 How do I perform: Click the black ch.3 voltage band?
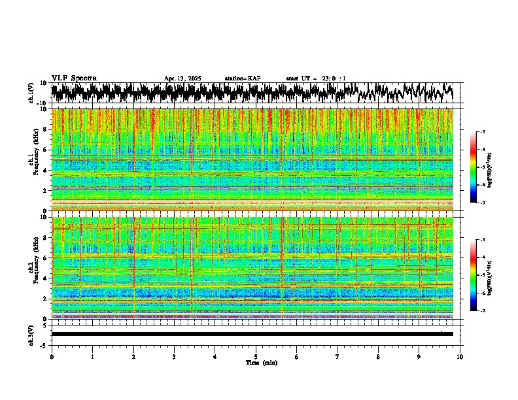click(252, 334)
